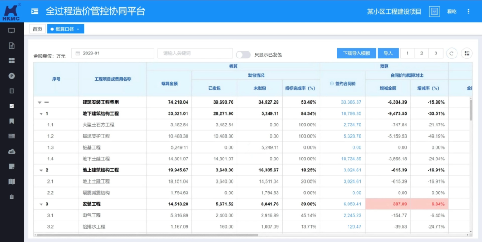The height and width of the screenshot is (242, 482).
Task: Click the 增减金额 column header
Action: click(x=388, y=88)
